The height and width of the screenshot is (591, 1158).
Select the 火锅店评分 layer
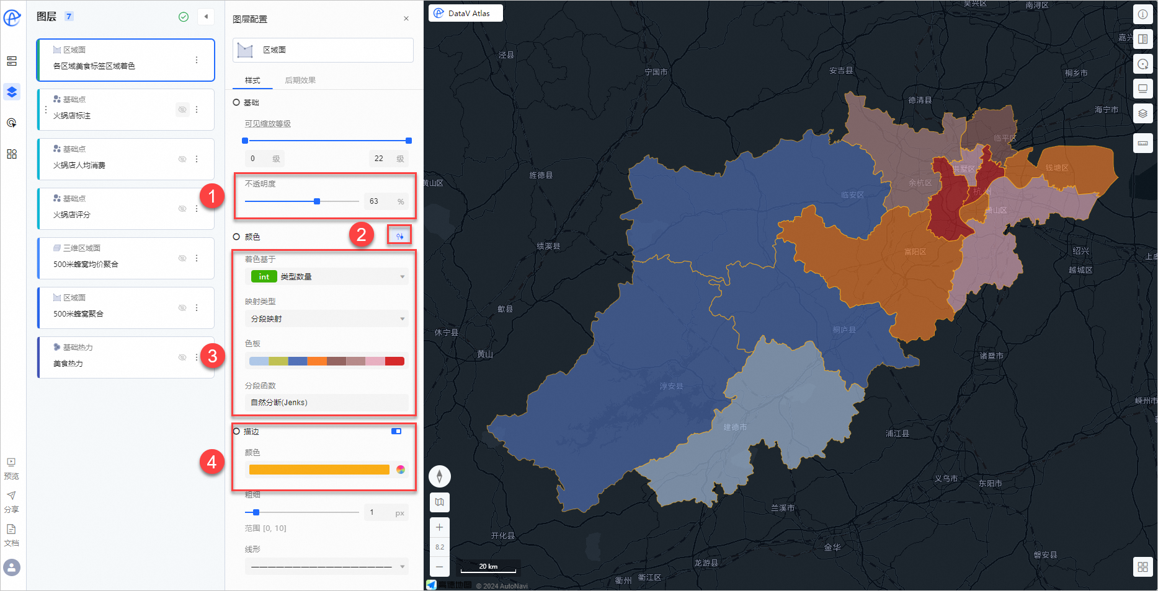(126, 209)
